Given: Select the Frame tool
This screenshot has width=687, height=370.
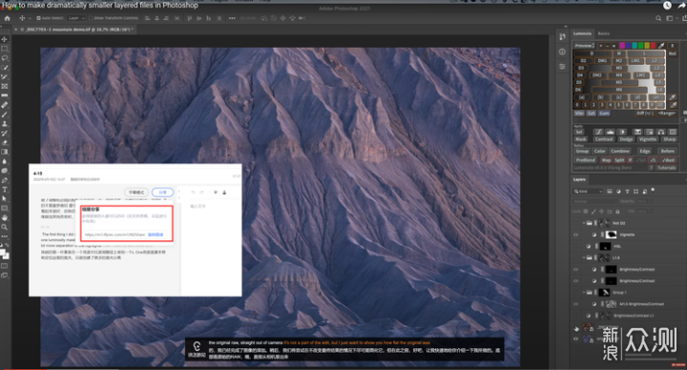Looking at the screenshot, I should (x=5, y=86).
